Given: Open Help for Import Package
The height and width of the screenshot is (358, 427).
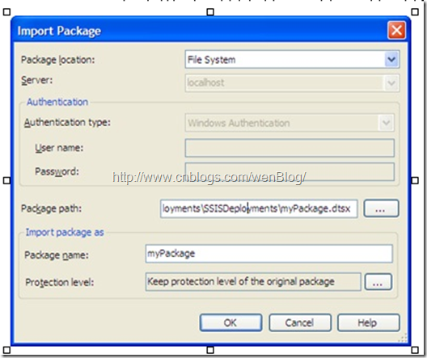Looking at the screenshot, I should click(x=369, y=322).
